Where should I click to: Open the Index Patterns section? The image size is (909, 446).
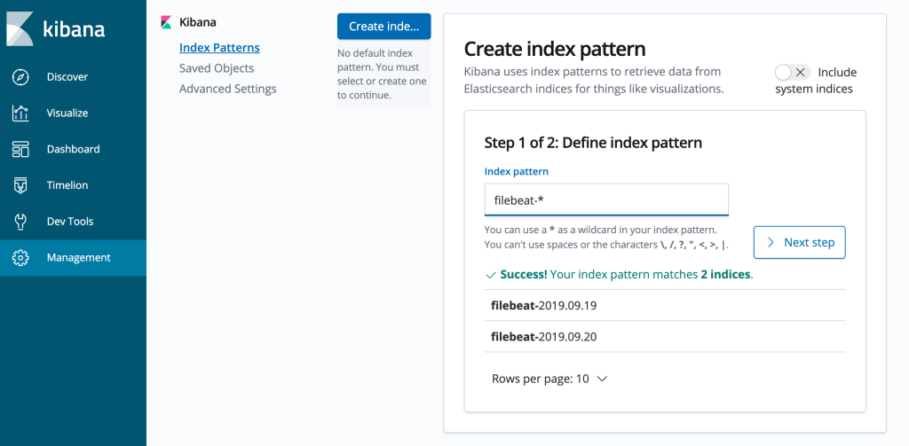[x=219, y=47]
